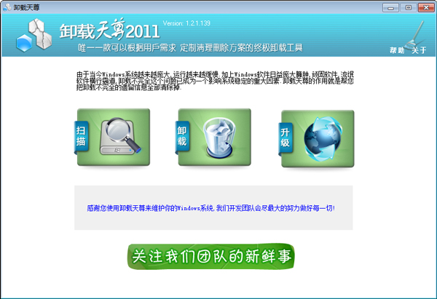Click the broom icon in header
Image resolution: width=437 pixels, height=299 pixels.
414,36
